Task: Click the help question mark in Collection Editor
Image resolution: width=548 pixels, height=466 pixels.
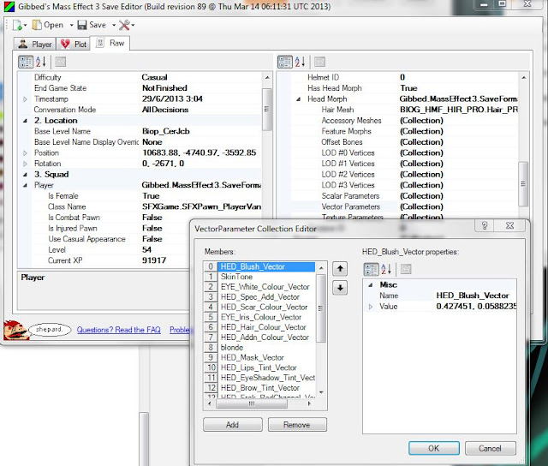Action: [x=485, y=225]
